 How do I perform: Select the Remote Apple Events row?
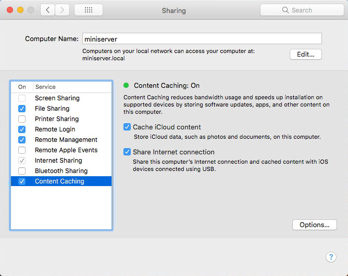pyautogui.click(x=61, y=150)
